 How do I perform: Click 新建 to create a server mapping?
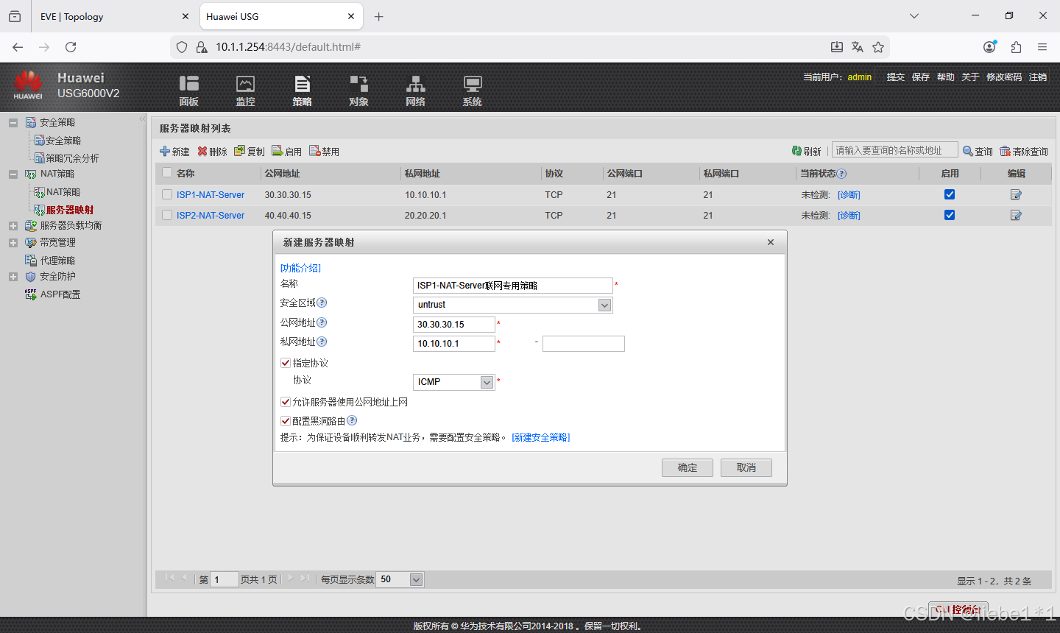click(174, 151)
